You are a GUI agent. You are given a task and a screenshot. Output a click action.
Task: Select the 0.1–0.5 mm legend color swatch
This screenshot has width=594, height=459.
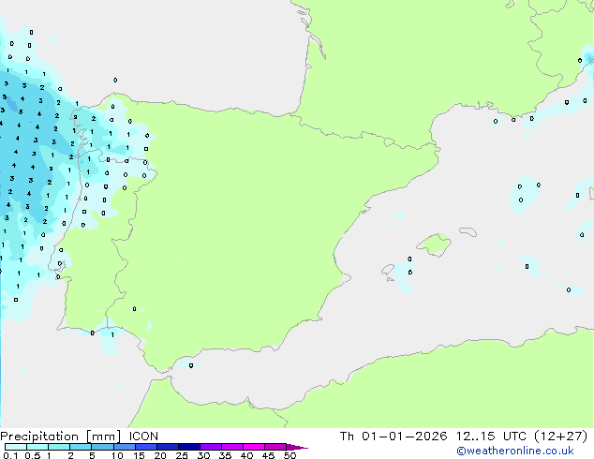[x=16, y=447]
